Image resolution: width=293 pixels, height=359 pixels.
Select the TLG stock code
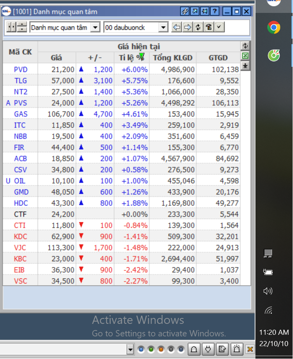(21, 80)
